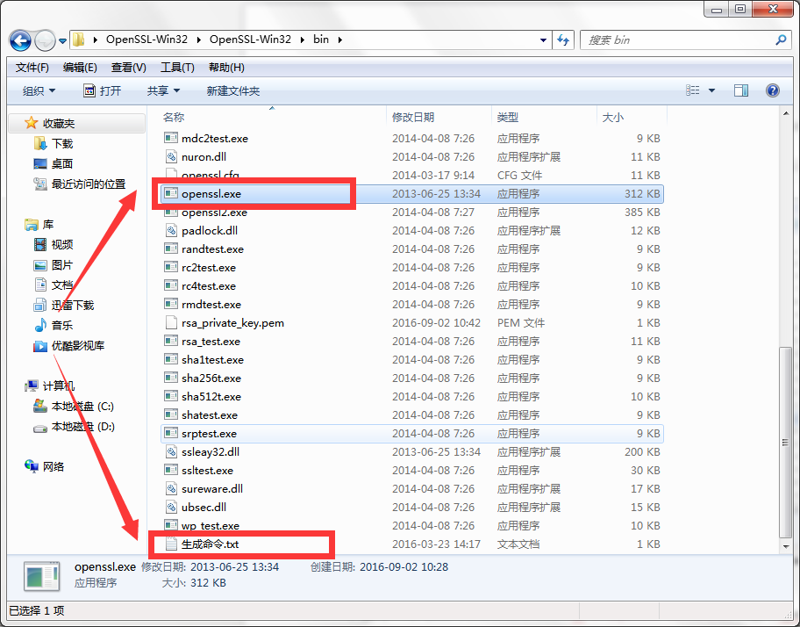Click the back navigation arrow
This screenshot has height=627, width=800.
pyautogui.click(x=22, y=40)
